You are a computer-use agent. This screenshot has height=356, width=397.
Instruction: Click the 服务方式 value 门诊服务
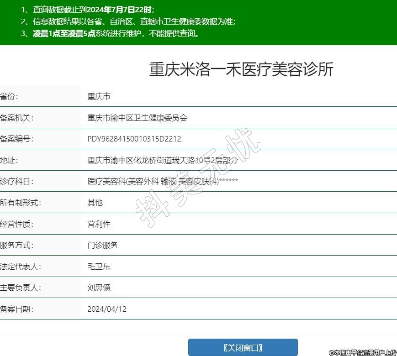102,246
